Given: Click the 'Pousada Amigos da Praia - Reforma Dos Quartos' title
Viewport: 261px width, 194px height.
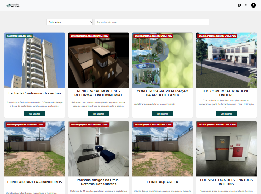Looking at the screenshot, I should click(99, 182).
